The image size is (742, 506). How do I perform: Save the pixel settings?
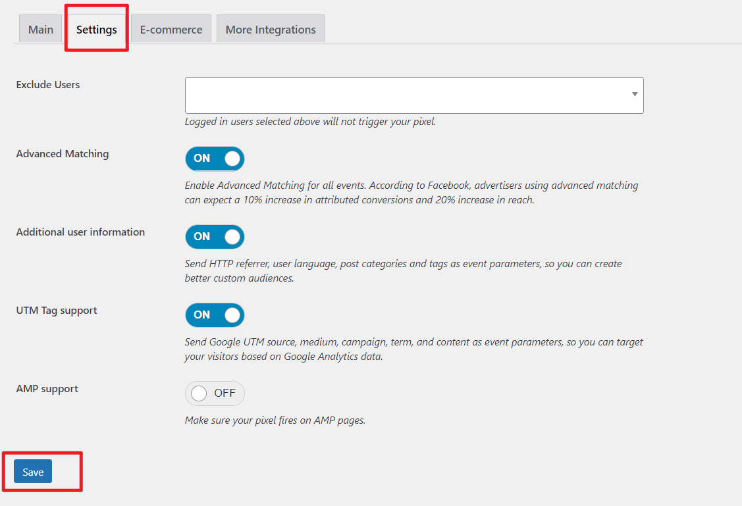coord(33,472)
